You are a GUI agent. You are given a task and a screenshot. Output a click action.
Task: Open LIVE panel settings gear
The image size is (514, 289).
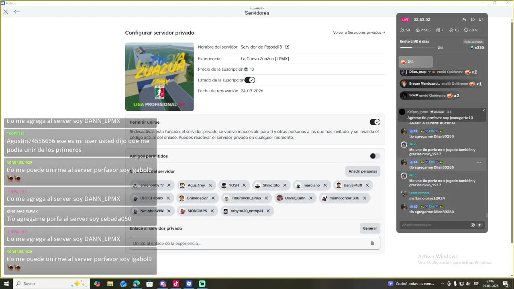point(473,20)
